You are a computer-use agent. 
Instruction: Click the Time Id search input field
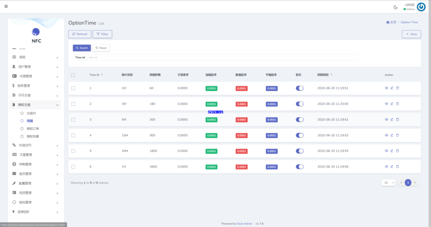point(222,57)
